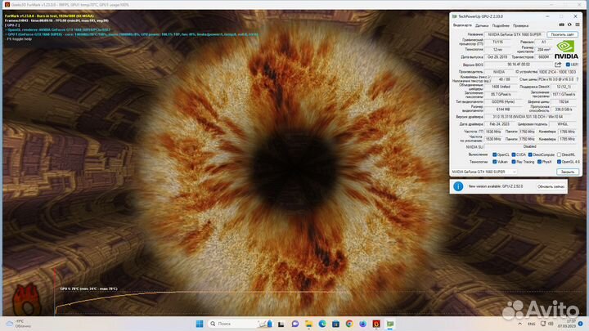Switch to the Подробнее tab
Viewport: 589px width, 331px height.
(x=500, y=25)
